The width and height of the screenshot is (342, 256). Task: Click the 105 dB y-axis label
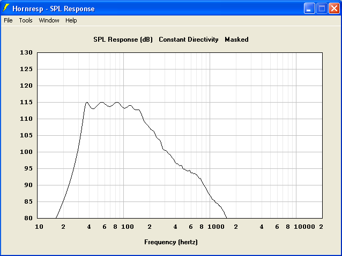pos(26,135)
